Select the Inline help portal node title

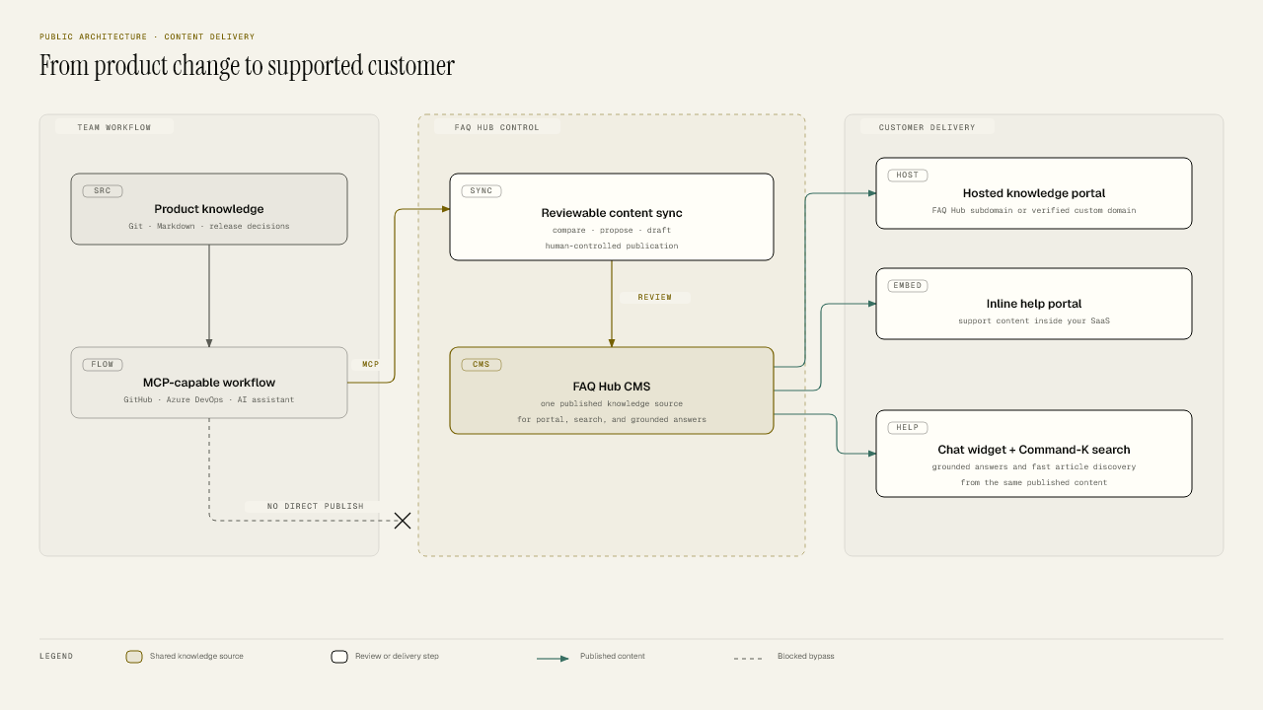pyautogui.click(x=1034, y=304)
